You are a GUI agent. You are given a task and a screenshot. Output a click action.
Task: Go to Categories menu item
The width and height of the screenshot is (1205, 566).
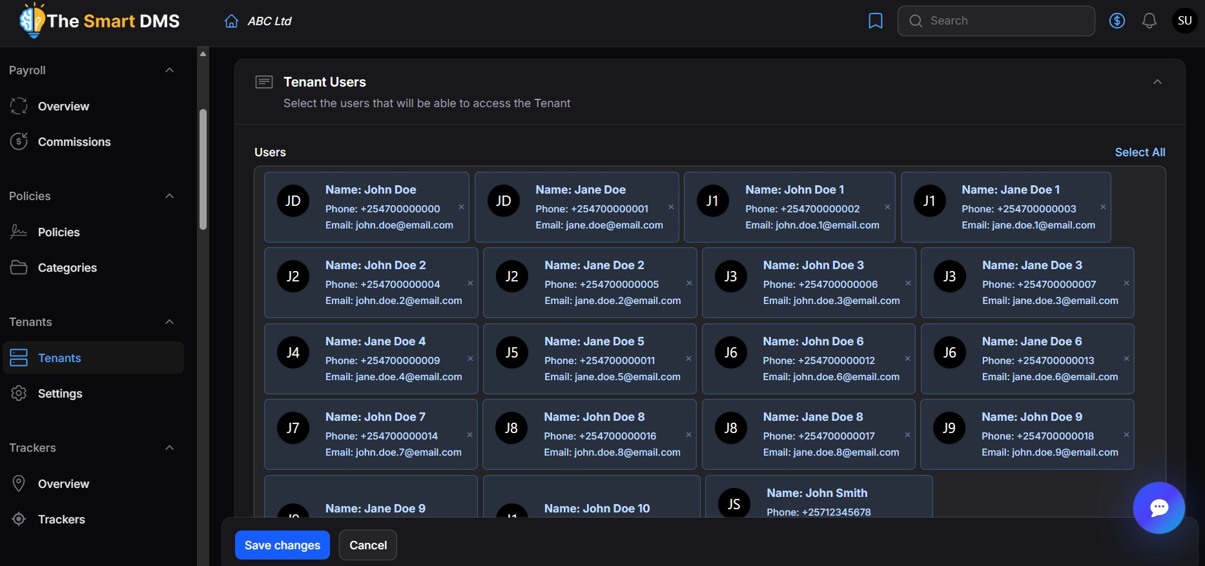tap(67, 267)
